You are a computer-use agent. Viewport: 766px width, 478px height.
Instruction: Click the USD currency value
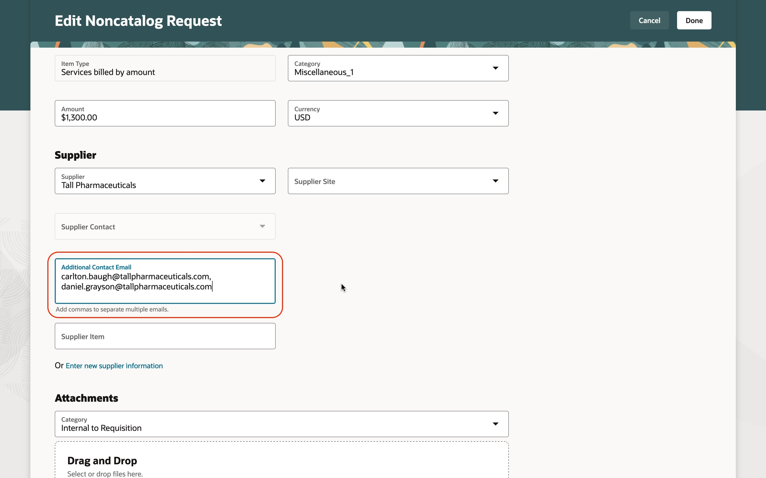302,118
